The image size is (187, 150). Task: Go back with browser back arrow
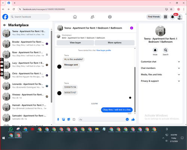(x=3, y=9)
